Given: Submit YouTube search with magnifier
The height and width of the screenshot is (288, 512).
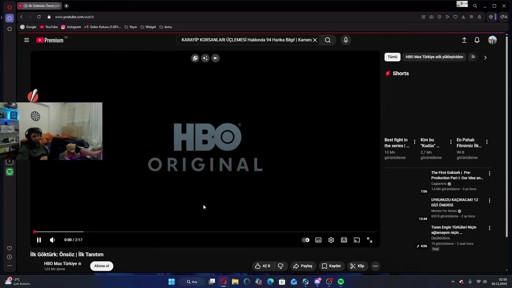Looking at the screenshot, I should pyautogui.click(x=328, y=40).
